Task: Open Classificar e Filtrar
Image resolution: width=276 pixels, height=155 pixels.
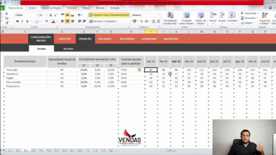Action: click(265, 19)
